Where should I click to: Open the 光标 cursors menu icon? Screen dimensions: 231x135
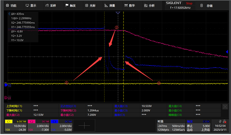click(87, 5)
